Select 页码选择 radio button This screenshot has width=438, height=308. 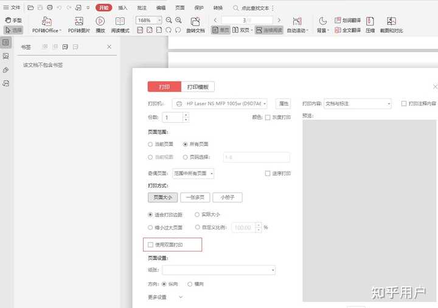185,157
